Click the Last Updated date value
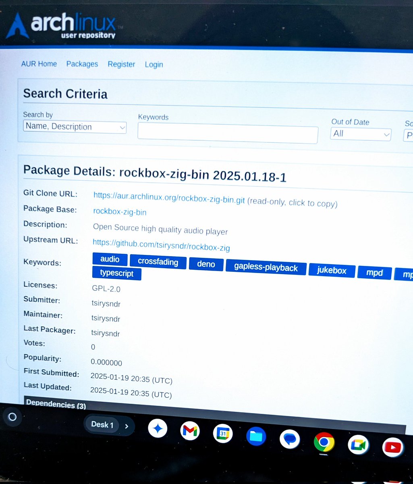Viewport: 413px width, 484px height. 131,392
